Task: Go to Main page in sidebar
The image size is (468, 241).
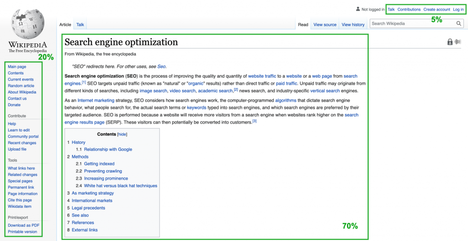Action: [17, 67]
